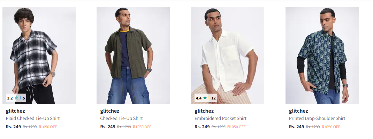Image resolution: width=373 pixels, height=139 pixels.
Task: Click the glitchez brand above Printed Drop-Shoulder Shirt
Action: [298, 111]
